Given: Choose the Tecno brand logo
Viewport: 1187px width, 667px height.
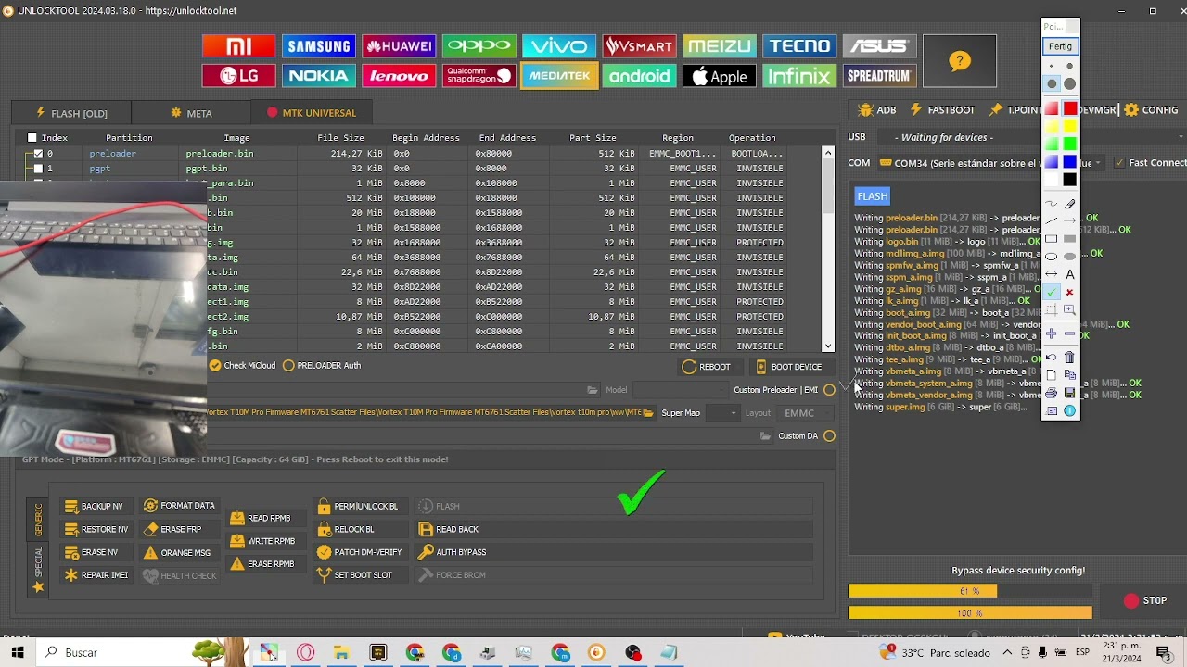Looking at the screenshot, I should click(799, 46).
